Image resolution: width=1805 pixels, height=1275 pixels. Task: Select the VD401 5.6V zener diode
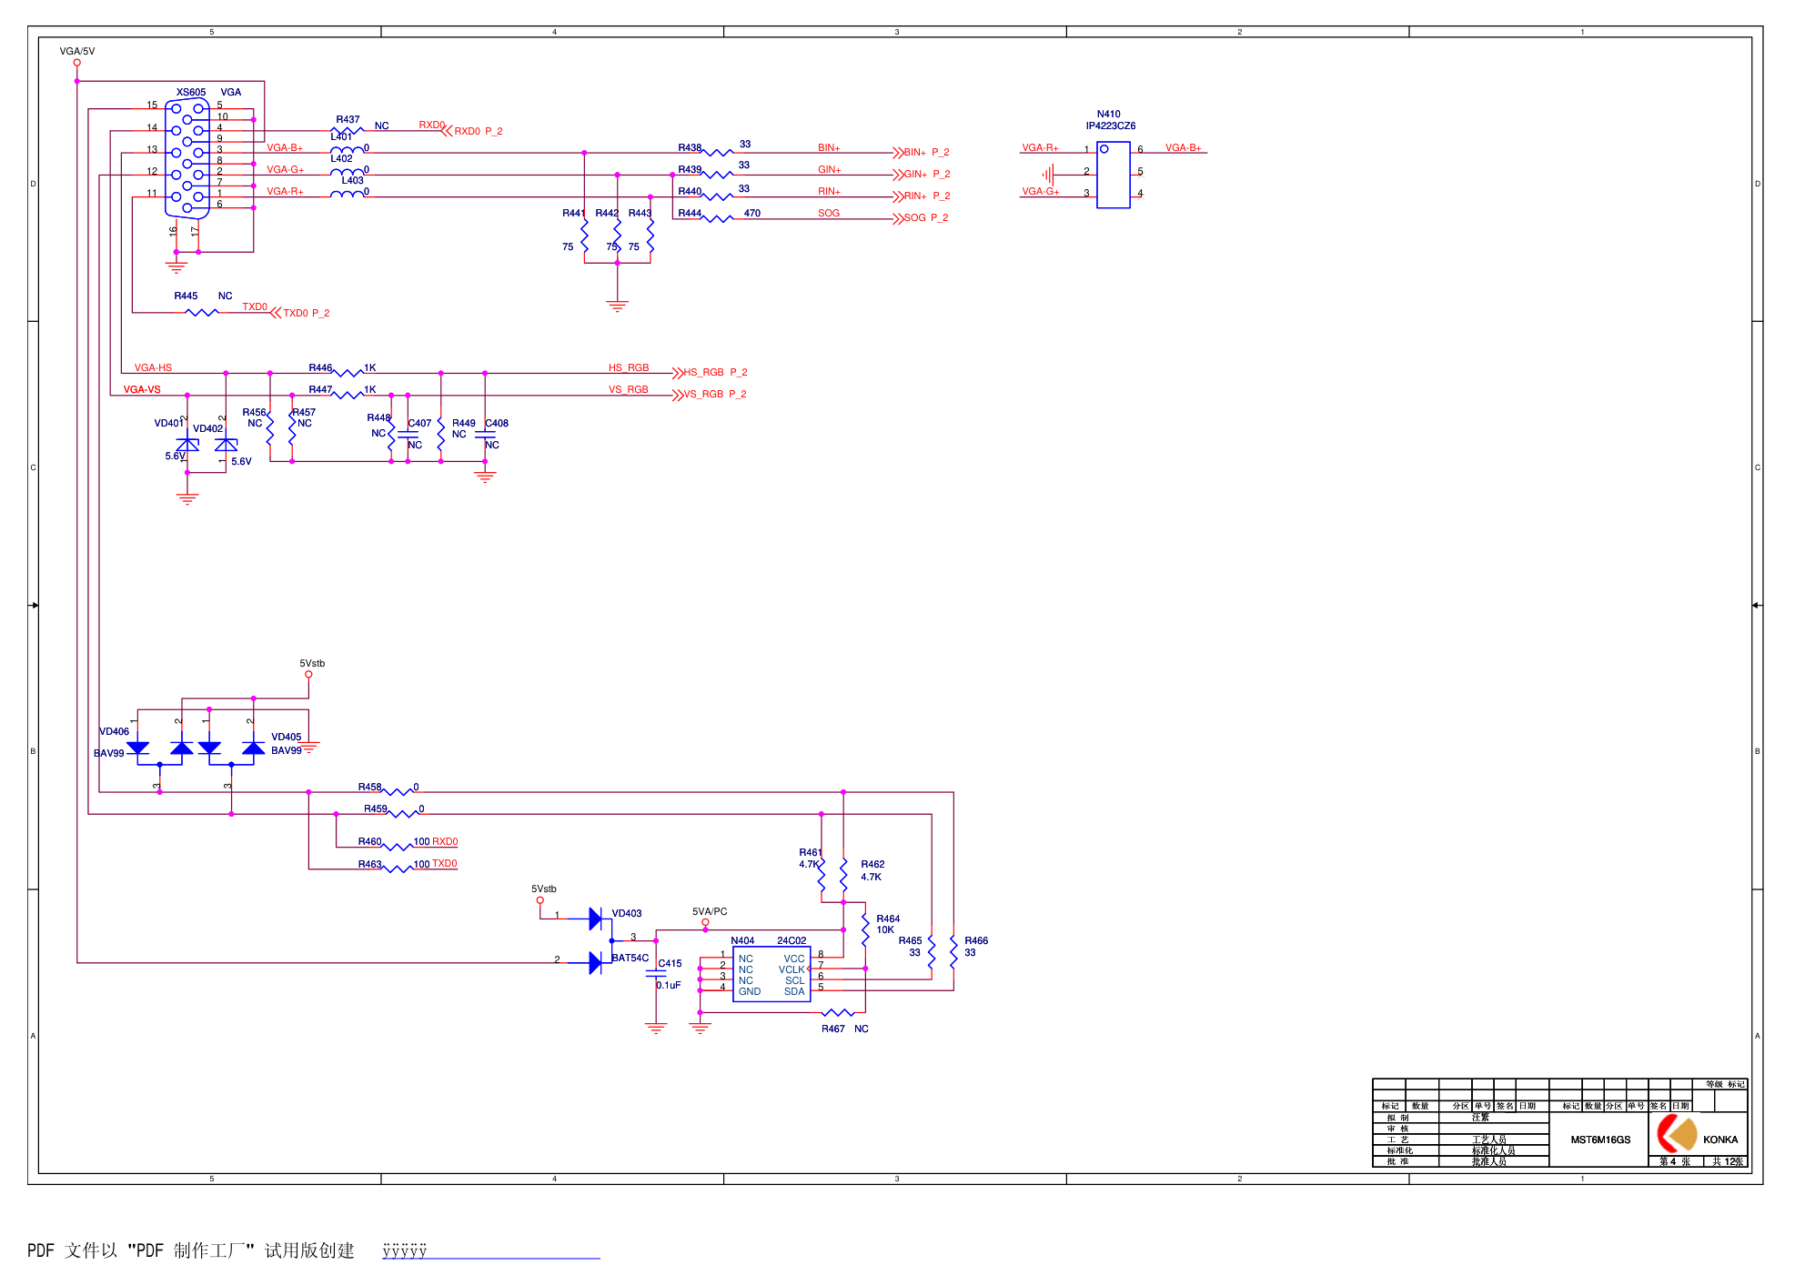tap(187, 445)
